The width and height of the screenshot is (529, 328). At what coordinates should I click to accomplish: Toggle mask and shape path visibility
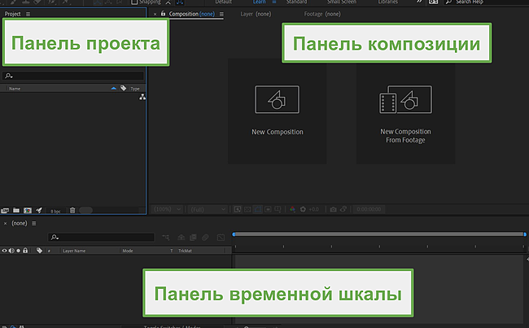[258, 209]
